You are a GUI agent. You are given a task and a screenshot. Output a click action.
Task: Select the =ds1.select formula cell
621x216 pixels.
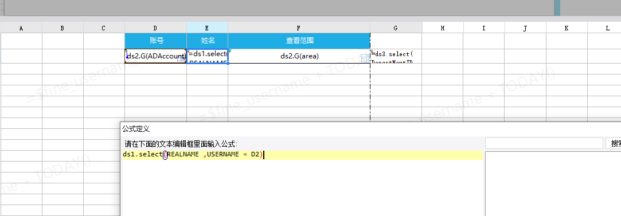207,56
